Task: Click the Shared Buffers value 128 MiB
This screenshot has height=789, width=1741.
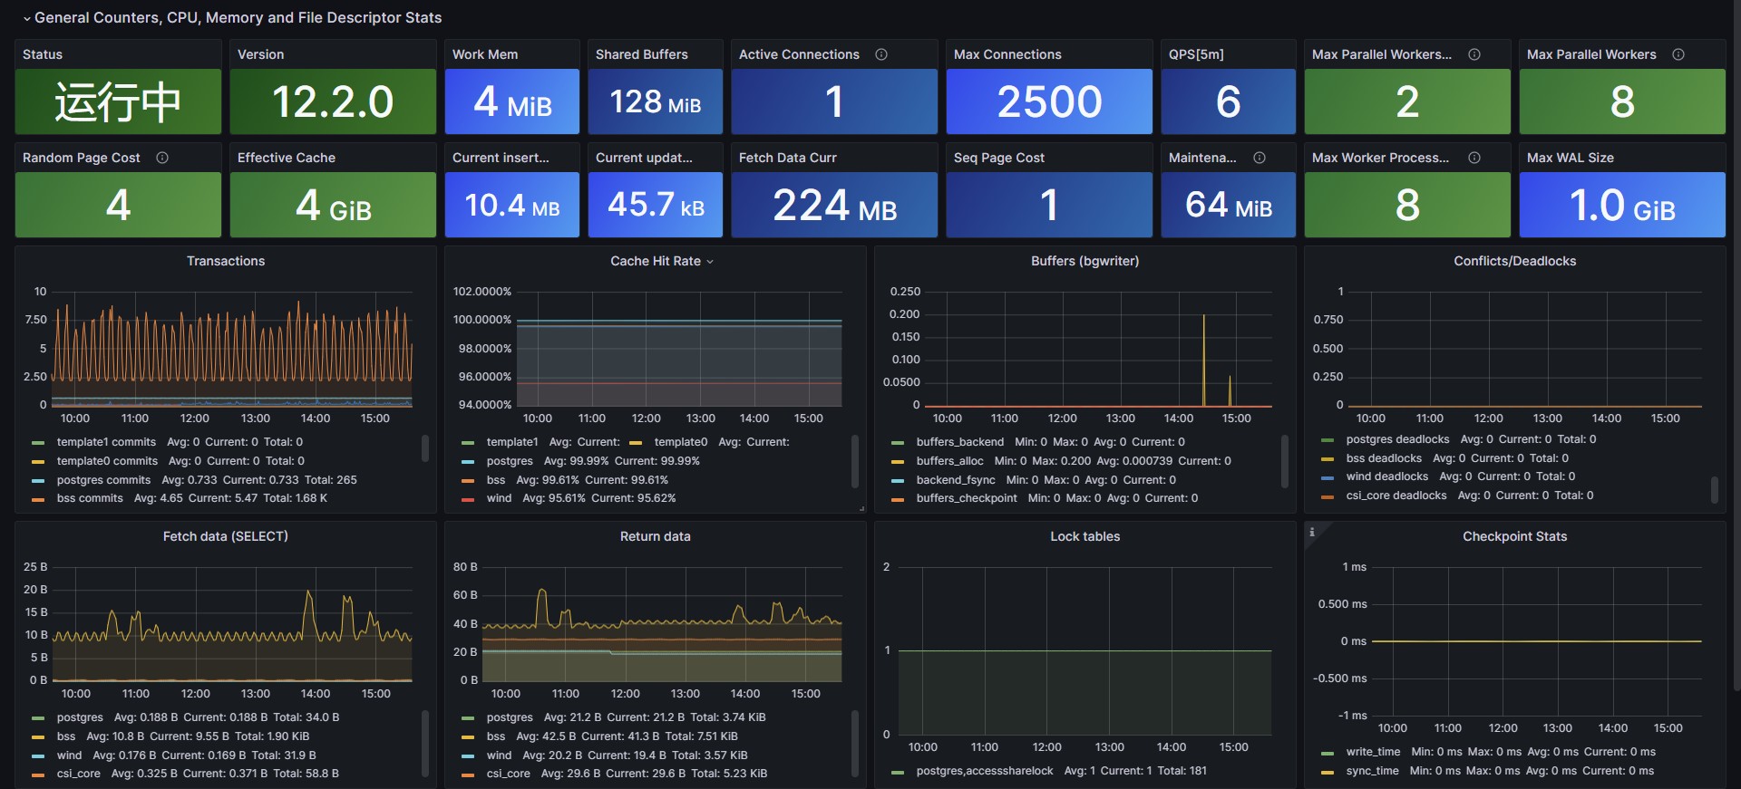Action: tap(656, 101)
